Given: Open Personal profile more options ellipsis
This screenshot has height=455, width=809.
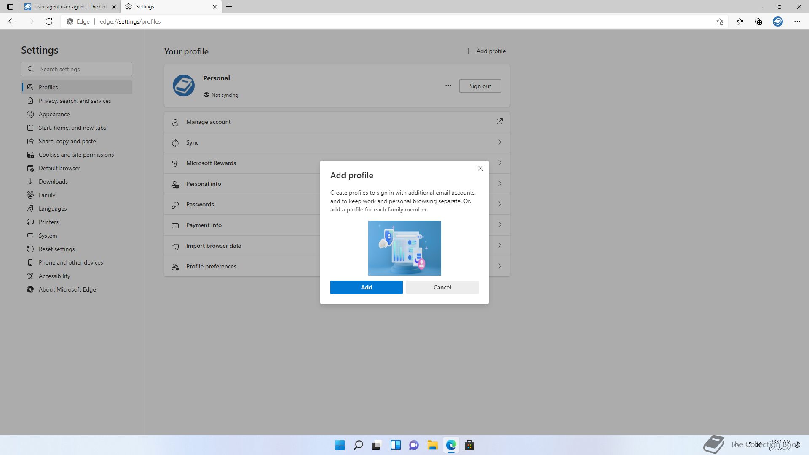Looking at the screenshot, I should 448,86.
